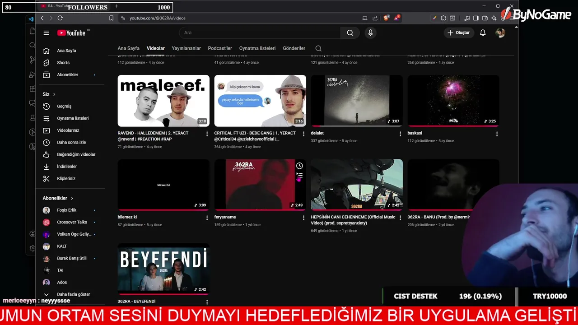Click the YouTube search input field
The height and width of the screenshot is (325, 578).
(x=260, y=33)
